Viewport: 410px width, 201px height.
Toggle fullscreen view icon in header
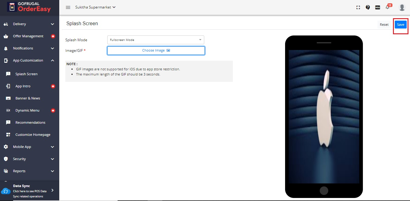(x=358, y=7)
